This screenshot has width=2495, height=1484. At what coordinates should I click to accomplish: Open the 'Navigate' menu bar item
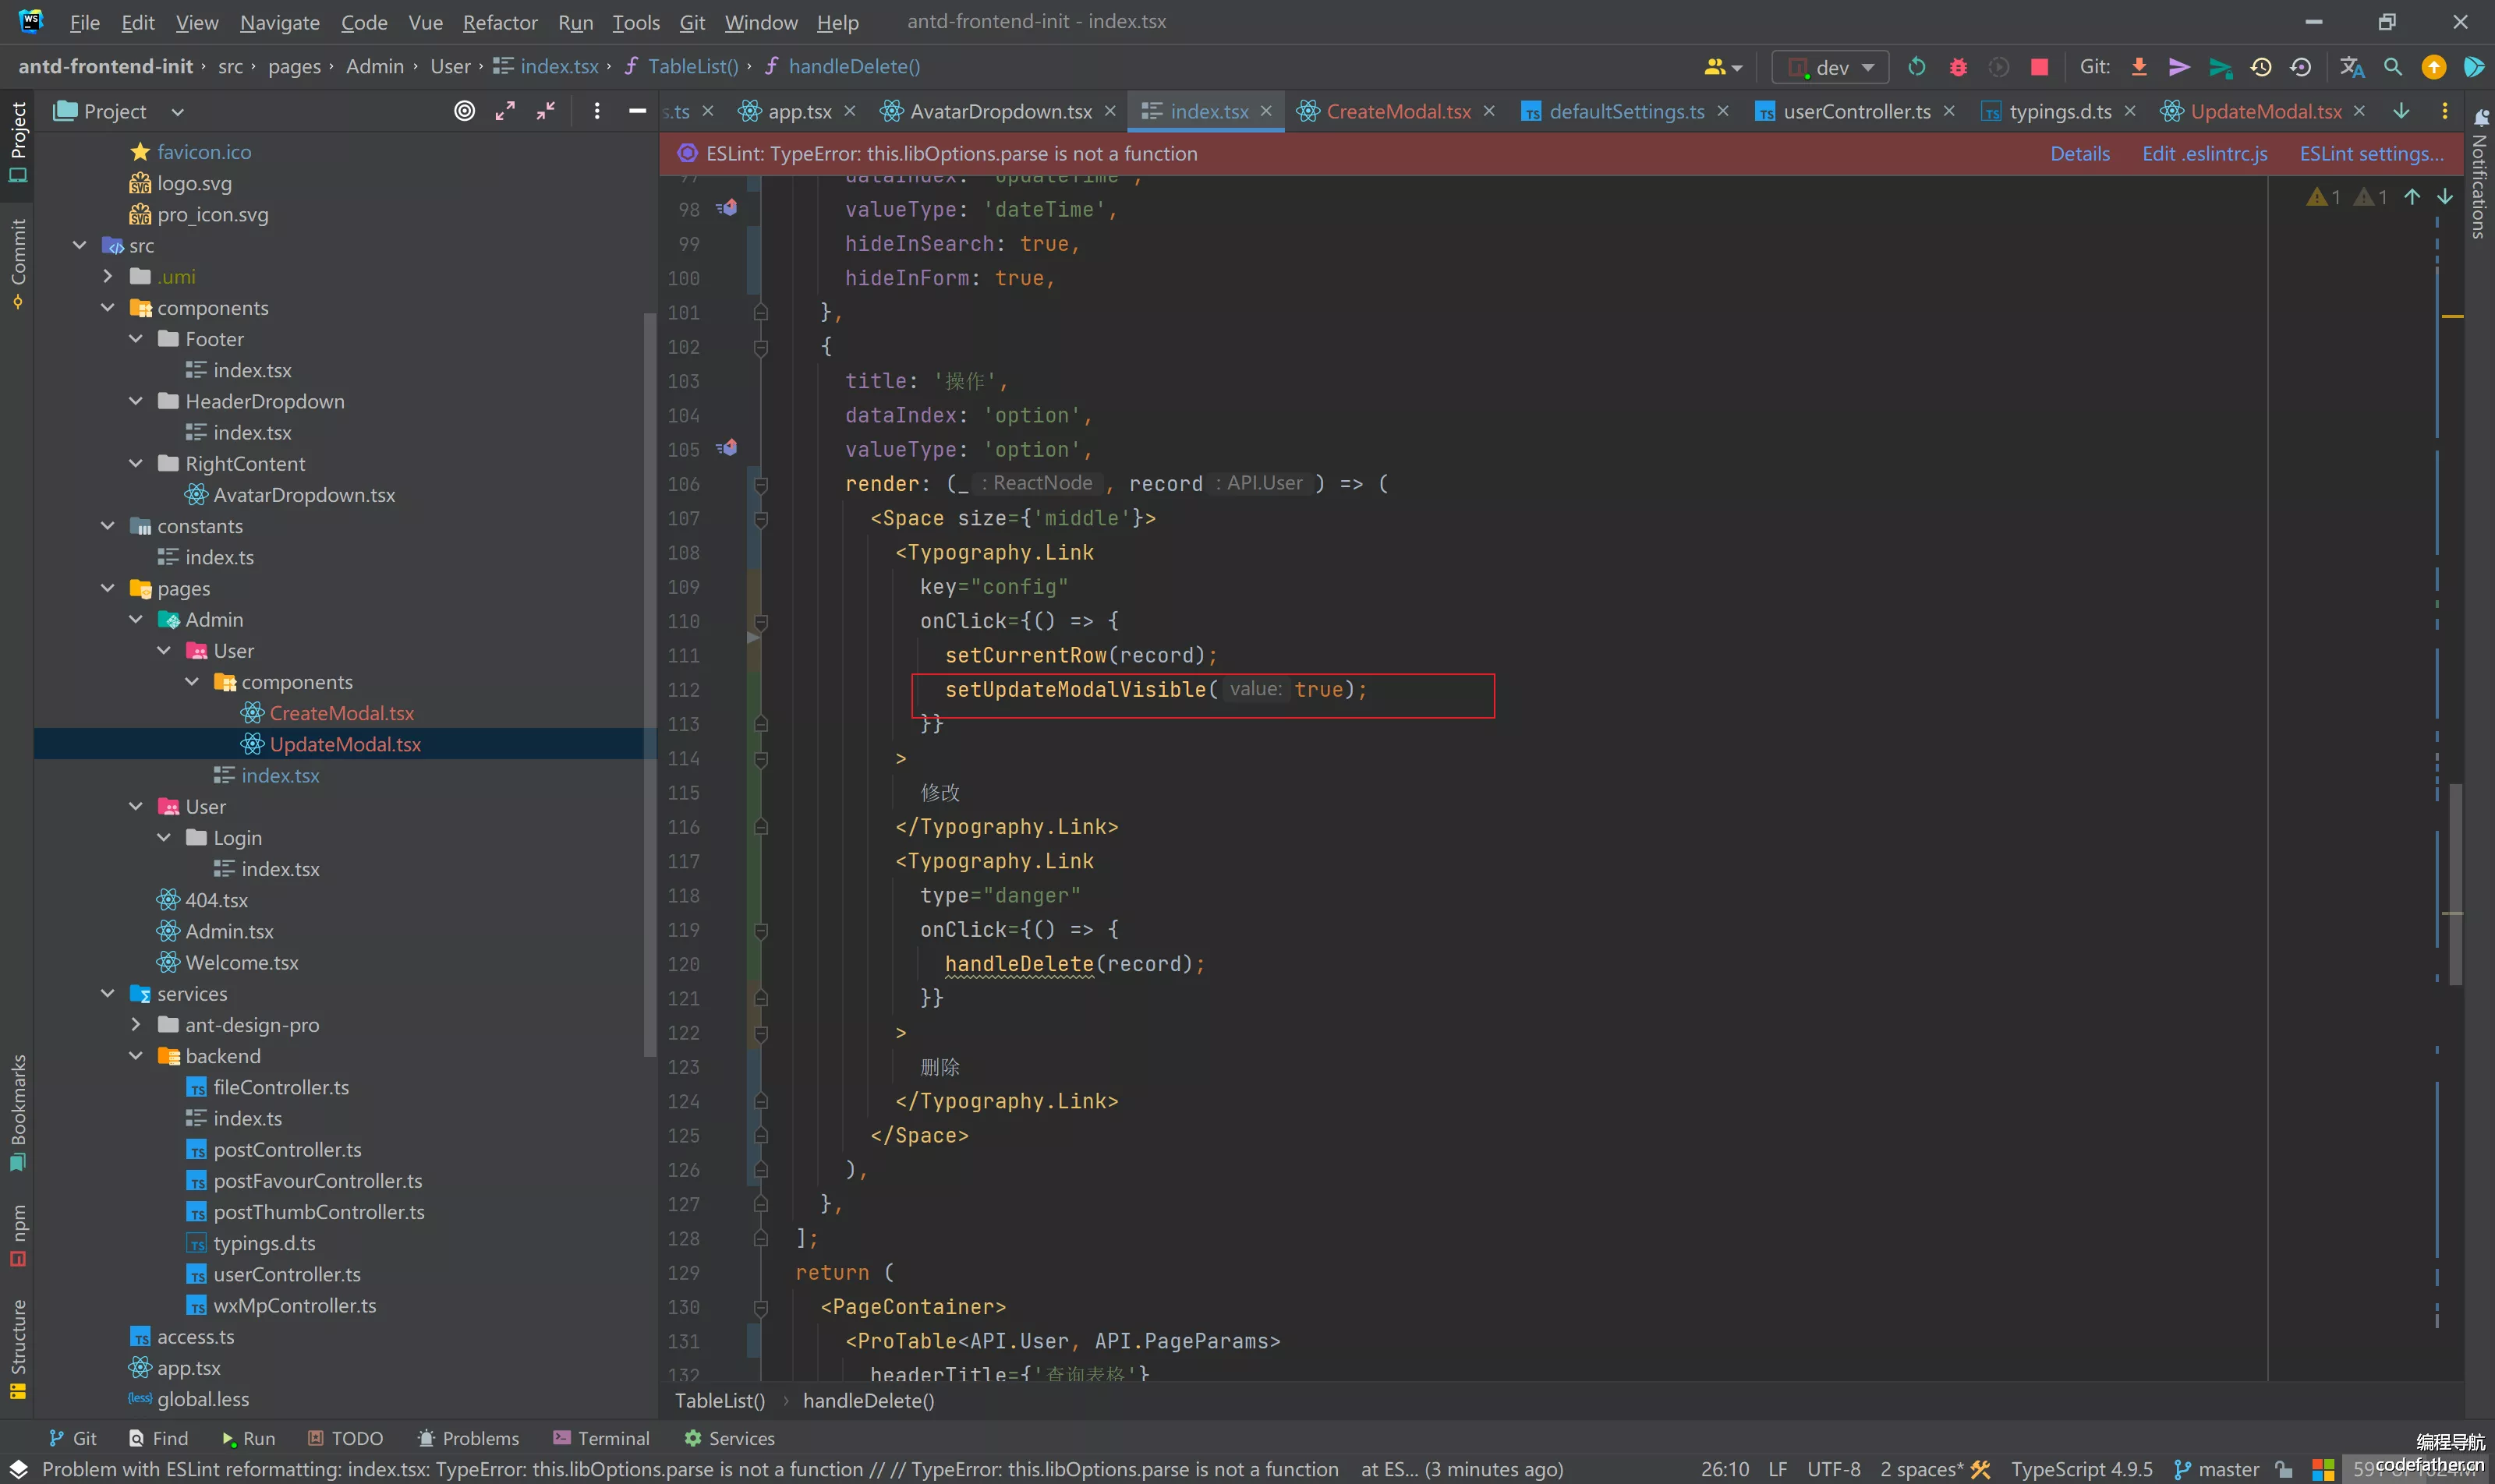[278, 19]
